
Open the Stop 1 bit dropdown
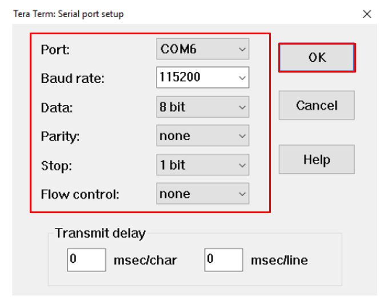pyautogui.click(x=203, y=165)
